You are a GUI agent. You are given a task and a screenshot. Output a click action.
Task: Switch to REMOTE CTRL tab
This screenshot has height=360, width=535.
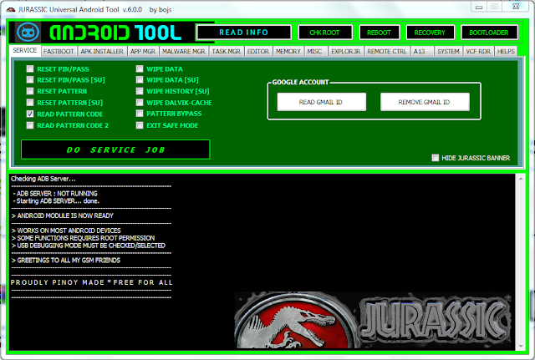point(387,51)
